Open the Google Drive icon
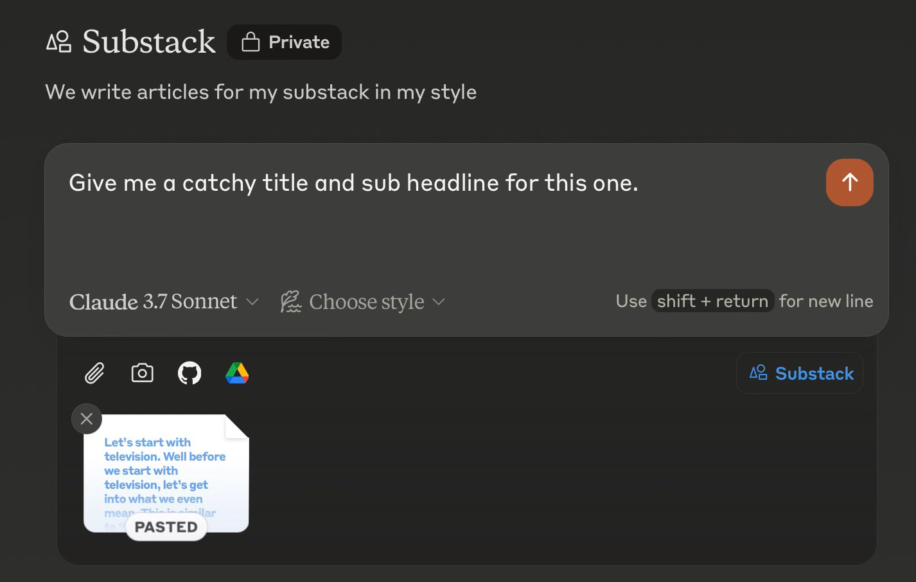Screen dimensions: 916x582 (x=237, y=373)
